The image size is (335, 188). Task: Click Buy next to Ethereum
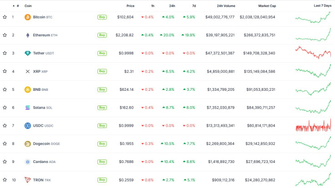point(102,35)
